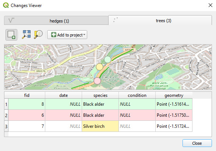Open the Add to project dropdown

(x=67, y=35)
